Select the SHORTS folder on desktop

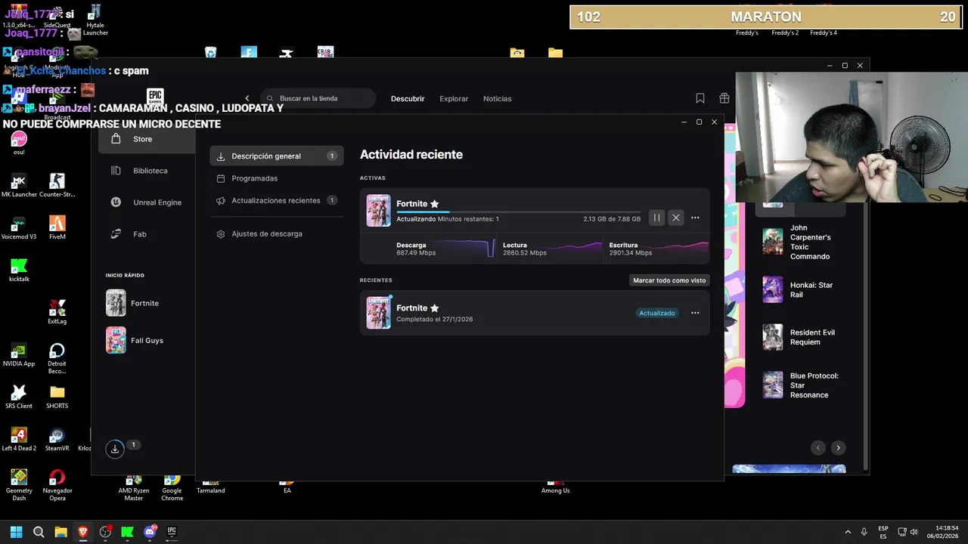point(57,397)
